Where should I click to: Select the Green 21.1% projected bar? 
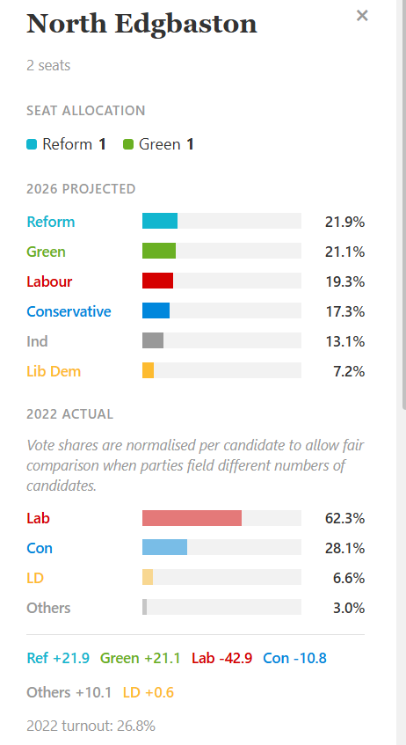(159, 251)
